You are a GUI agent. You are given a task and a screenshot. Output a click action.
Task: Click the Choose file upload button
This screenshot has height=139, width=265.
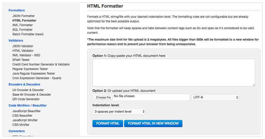coord(103,97)
